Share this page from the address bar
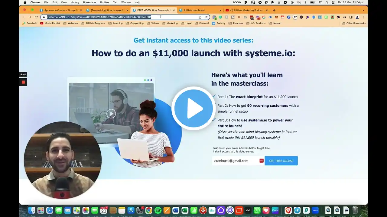This screenshot has height=217, width=387. 200,17
